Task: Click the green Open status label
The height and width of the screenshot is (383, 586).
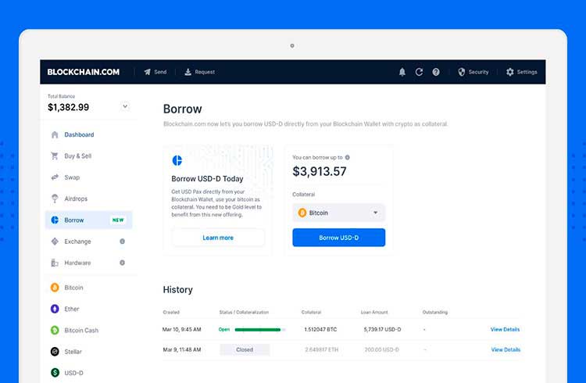Action: coord(224,330)
